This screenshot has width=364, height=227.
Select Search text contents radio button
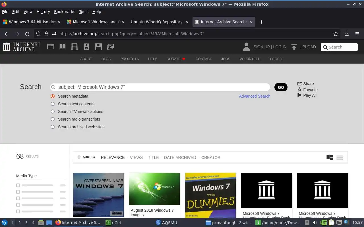click(53, 104)
